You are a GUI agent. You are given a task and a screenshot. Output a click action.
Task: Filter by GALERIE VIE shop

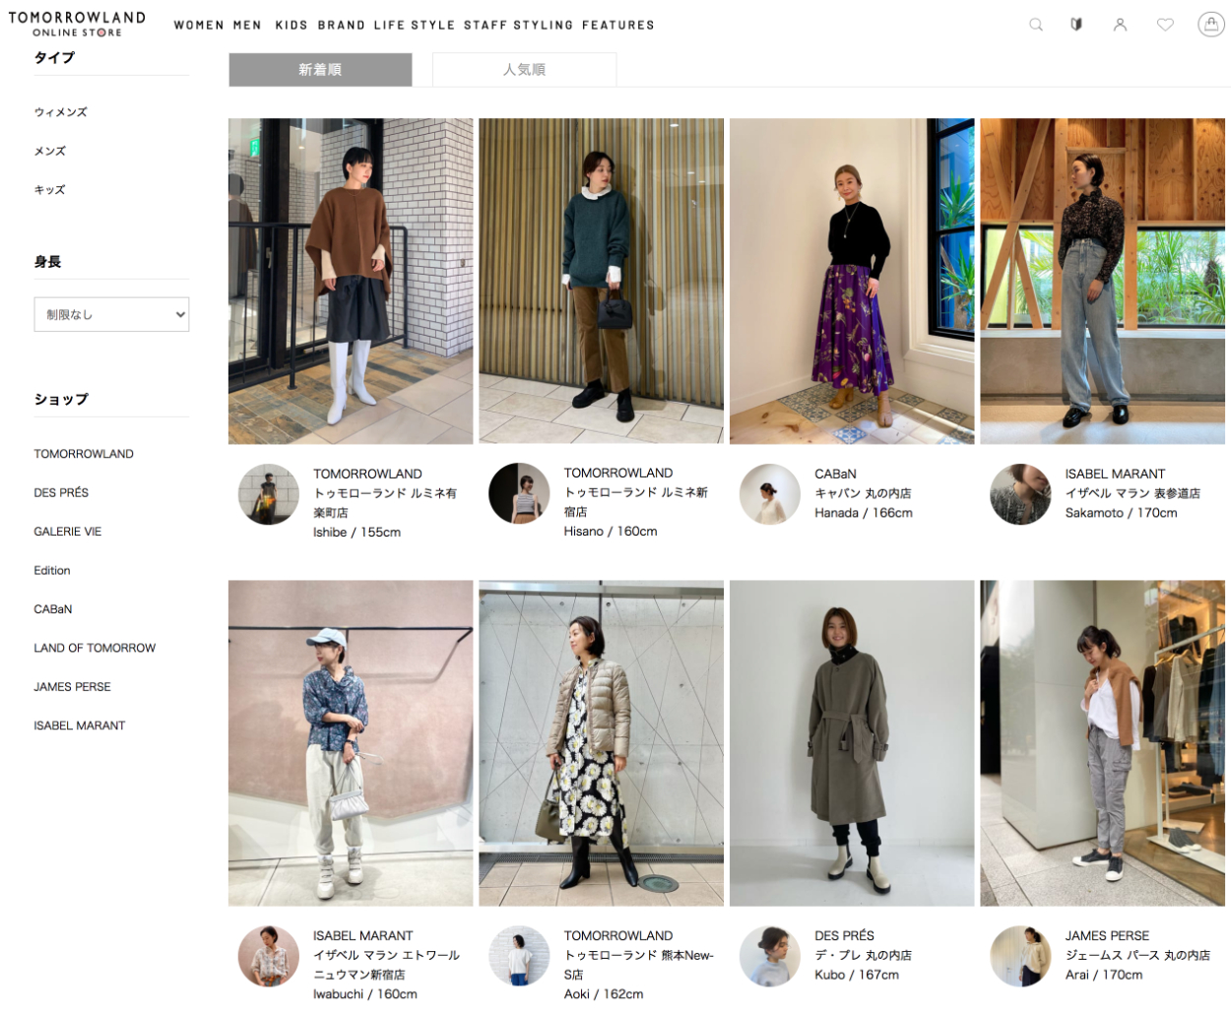[x=68, y=532]
